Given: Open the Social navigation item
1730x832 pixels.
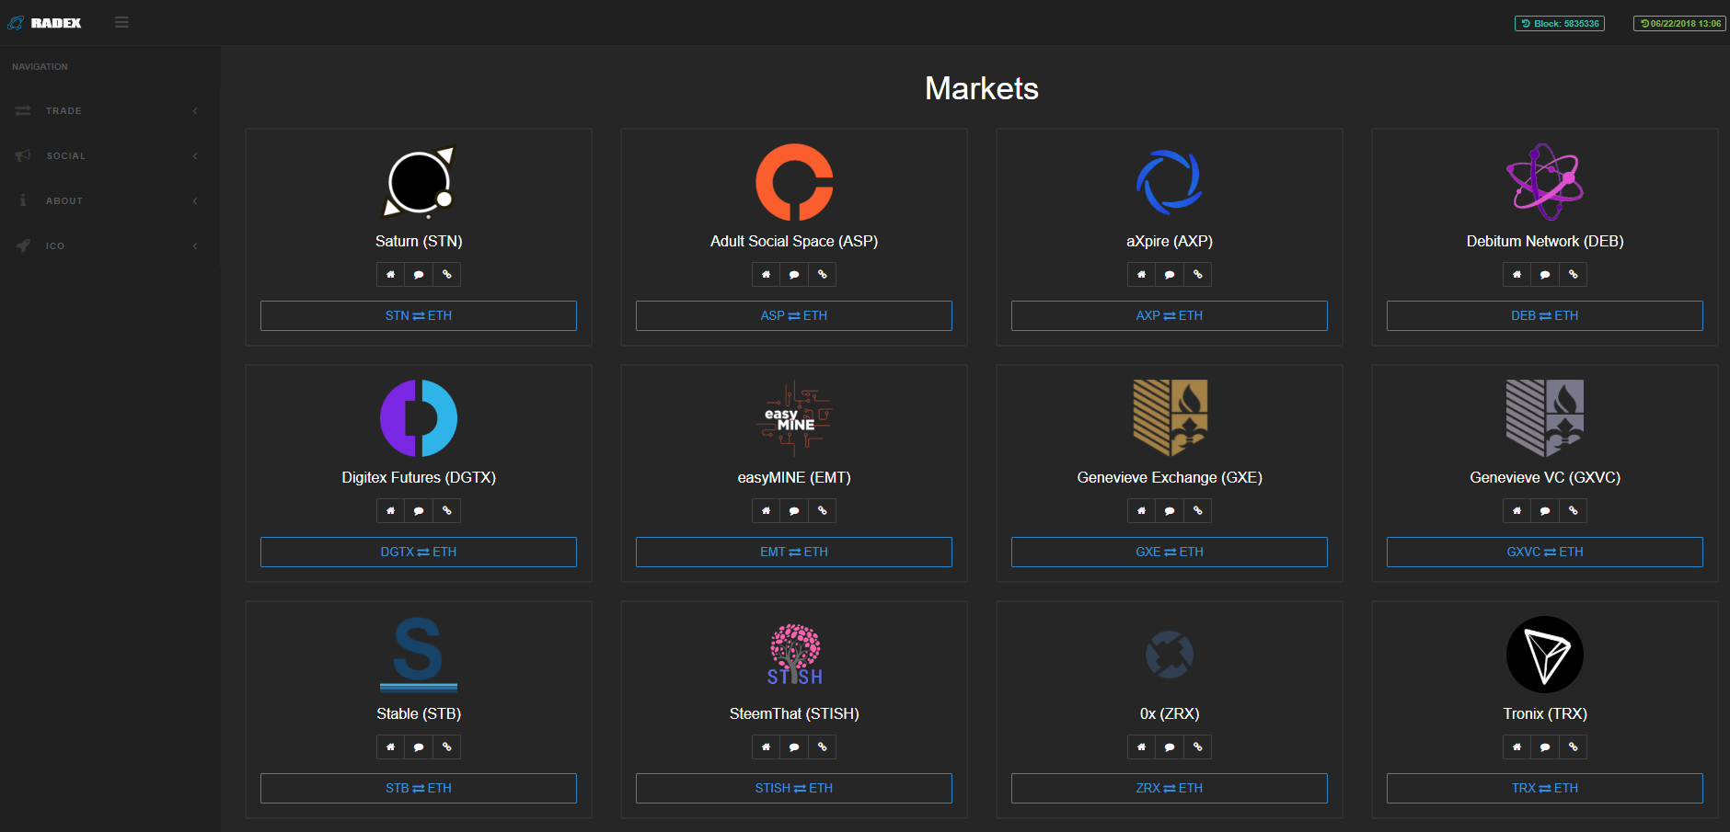Looking at the screenshot, I should coord(110,156).
